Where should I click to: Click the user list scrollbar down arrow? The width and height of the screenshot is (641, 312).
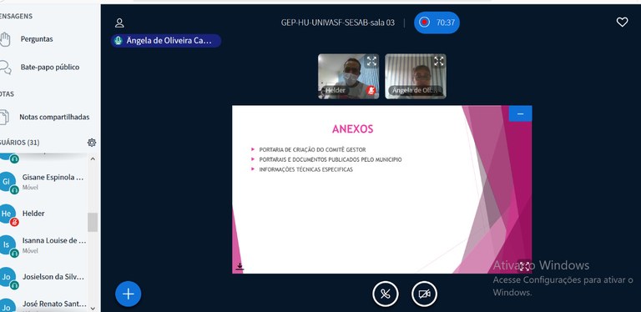coord(93,309)
